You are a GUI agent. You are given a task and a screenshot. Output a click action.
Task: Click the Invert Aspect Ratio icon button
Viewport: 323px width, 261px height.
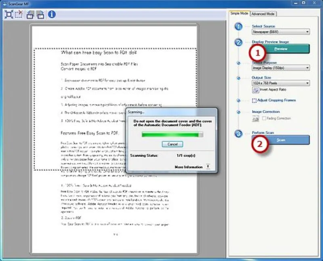[255, 89]
